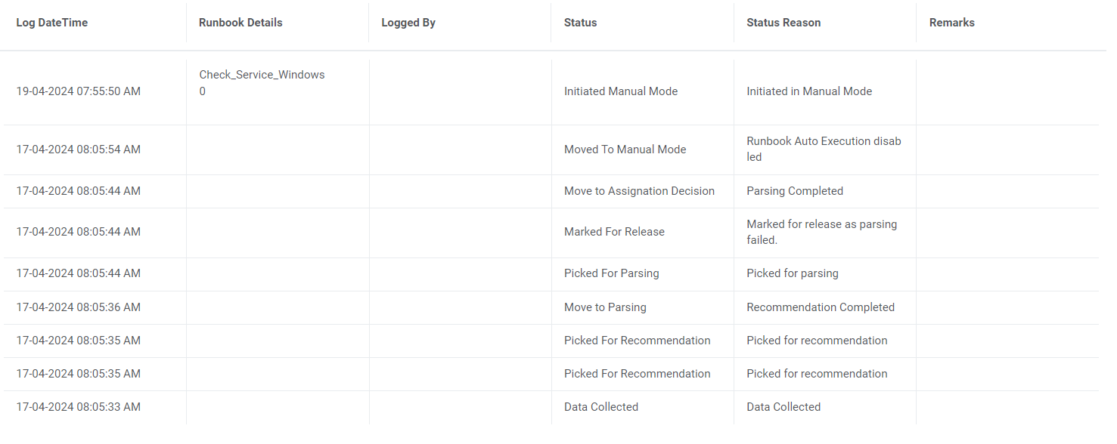
Task: Select the Marked For Release status cell
Action: 614,232
